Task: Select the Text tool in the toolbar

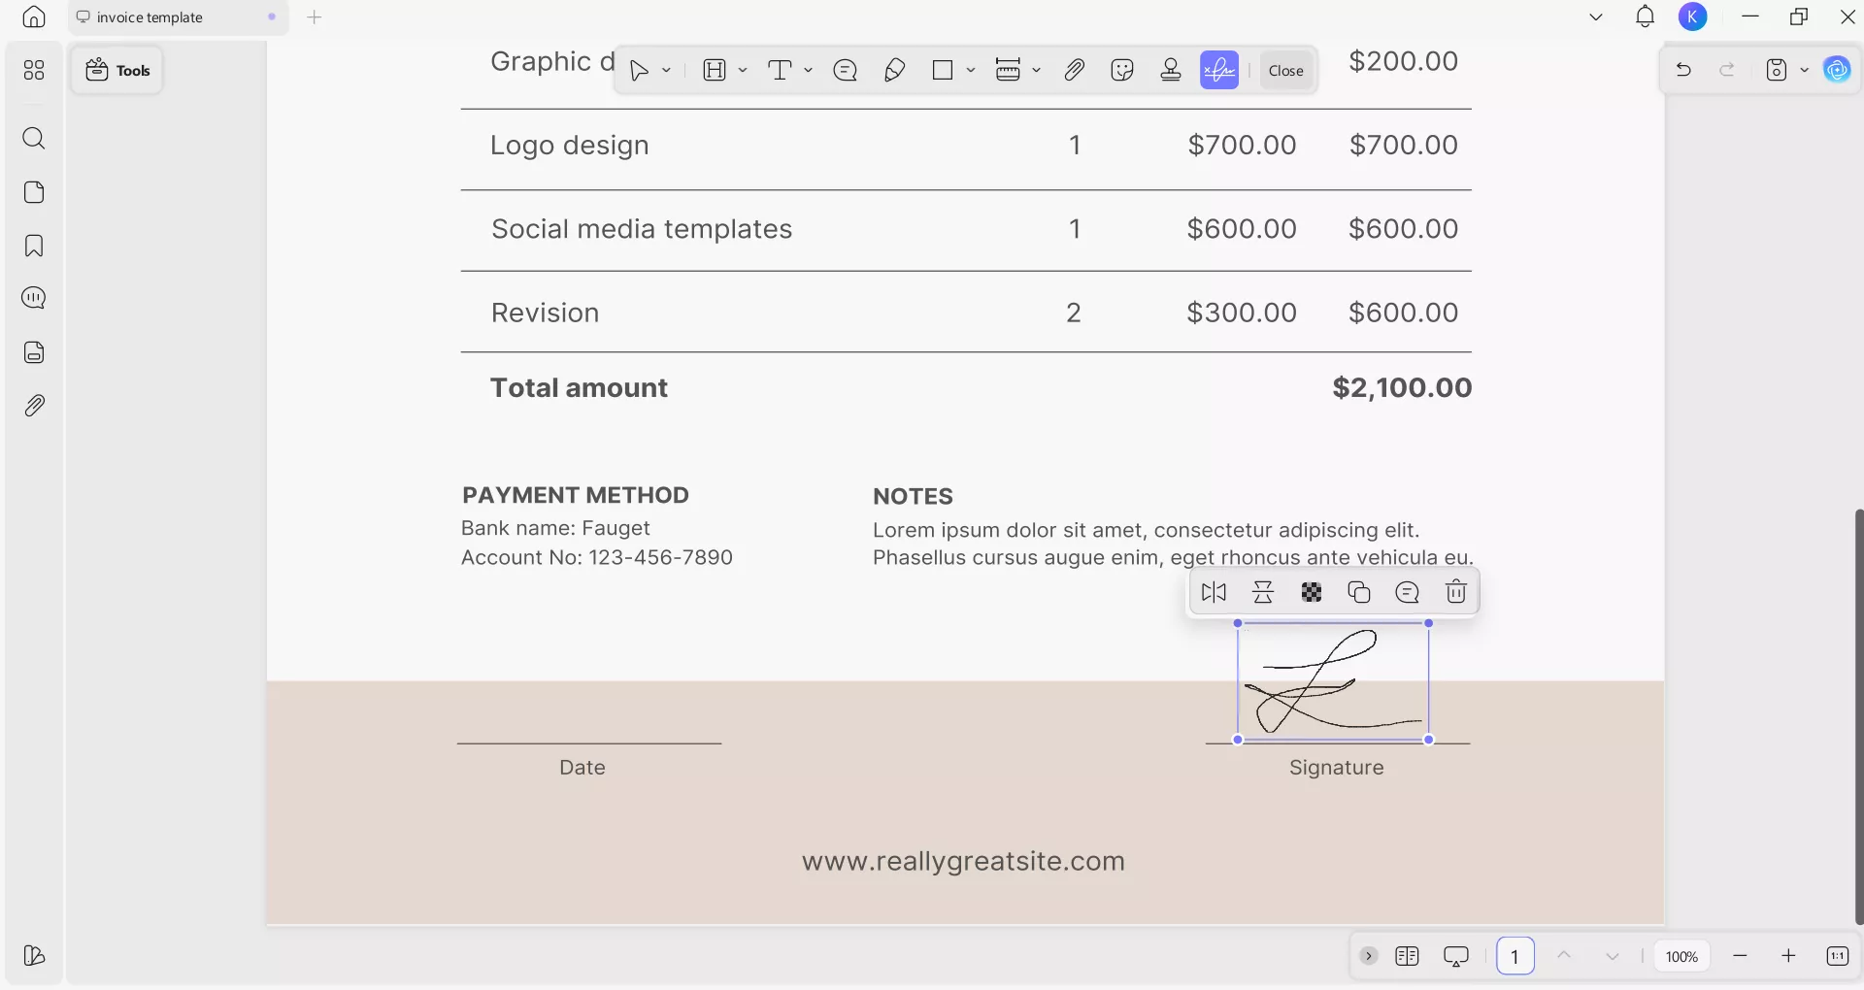Action: point(782,70)
